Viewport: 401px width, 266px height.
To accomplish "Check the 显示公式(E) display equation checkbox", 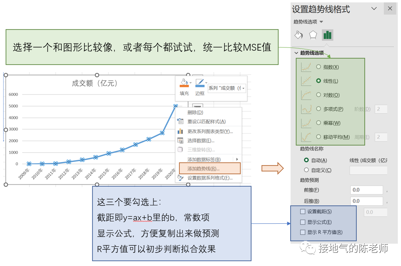I will click(303, 222).
